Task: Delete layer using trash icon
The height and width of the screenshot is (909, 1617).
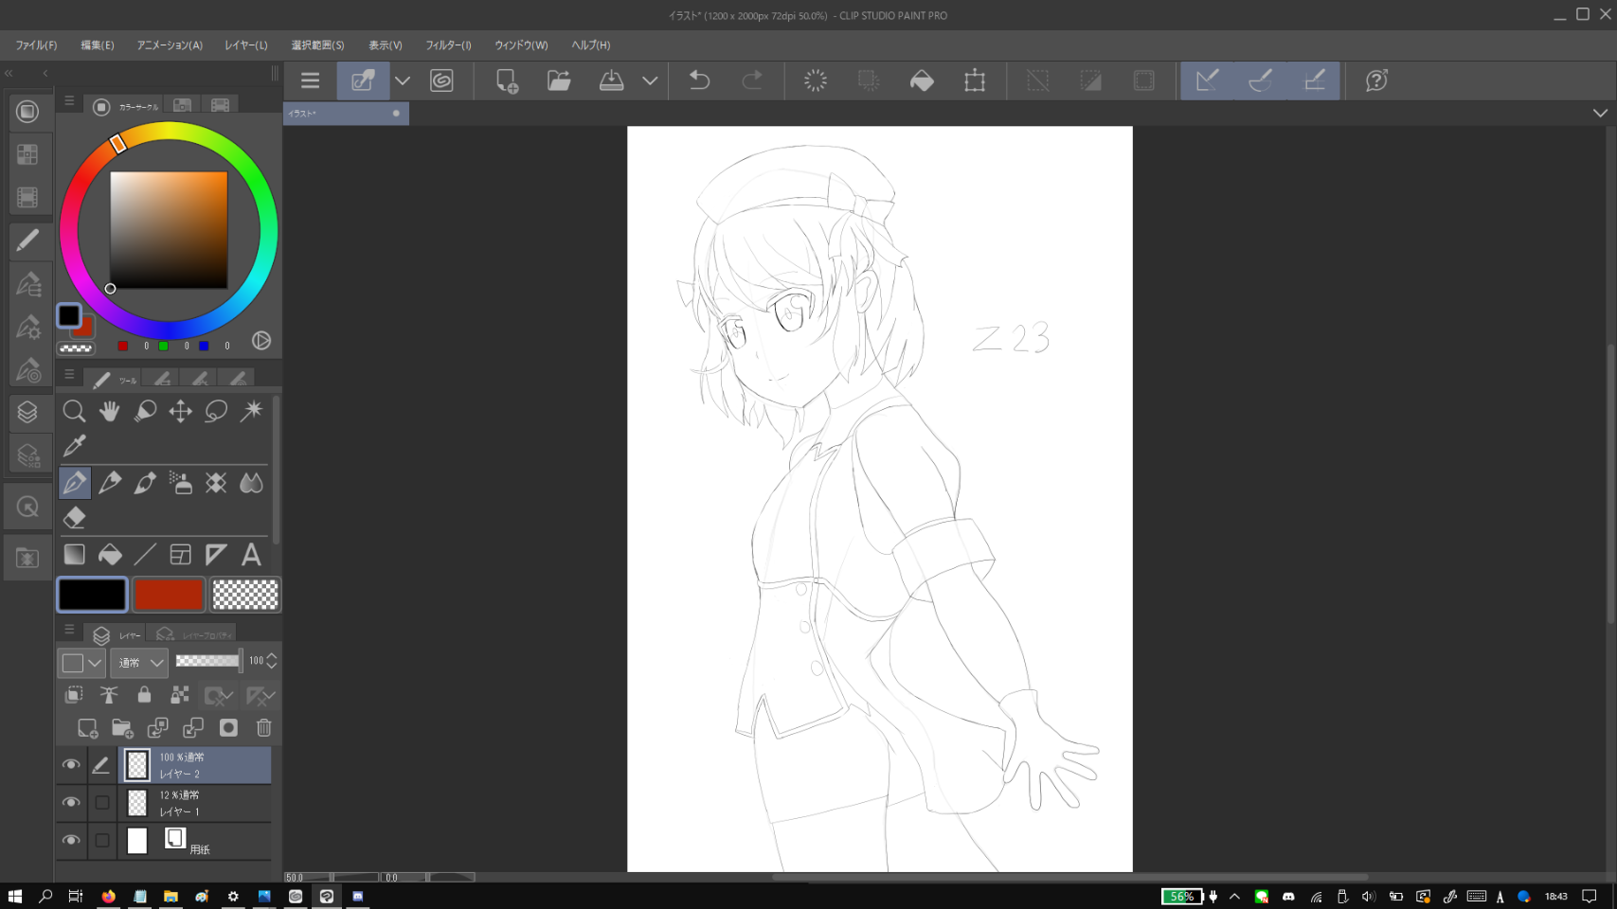Action: tap(264, 728)
